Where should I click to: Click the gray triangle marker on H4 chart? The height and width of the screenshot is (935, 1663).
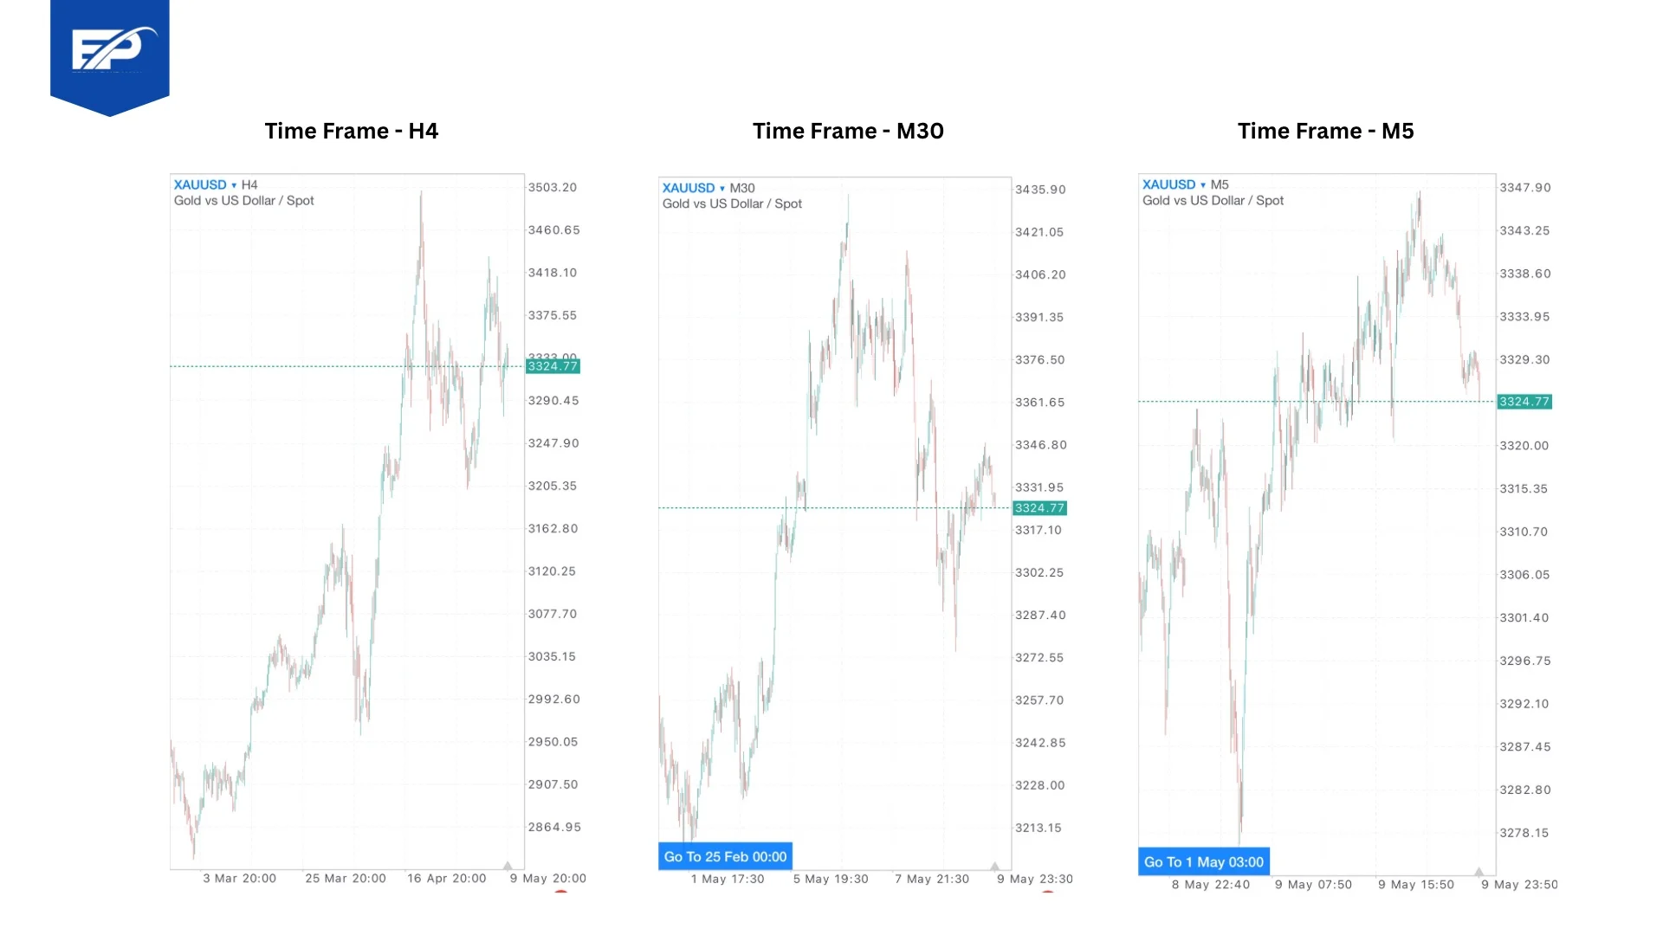tap(508, 865)
